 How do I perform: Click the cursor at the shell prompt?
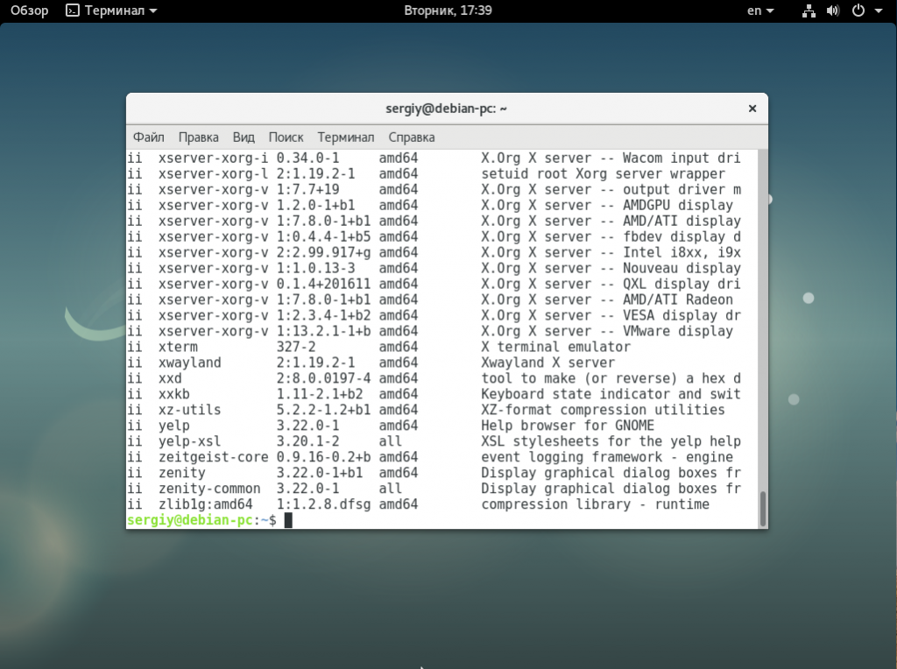pyautogui.click(x=288, y=520)
